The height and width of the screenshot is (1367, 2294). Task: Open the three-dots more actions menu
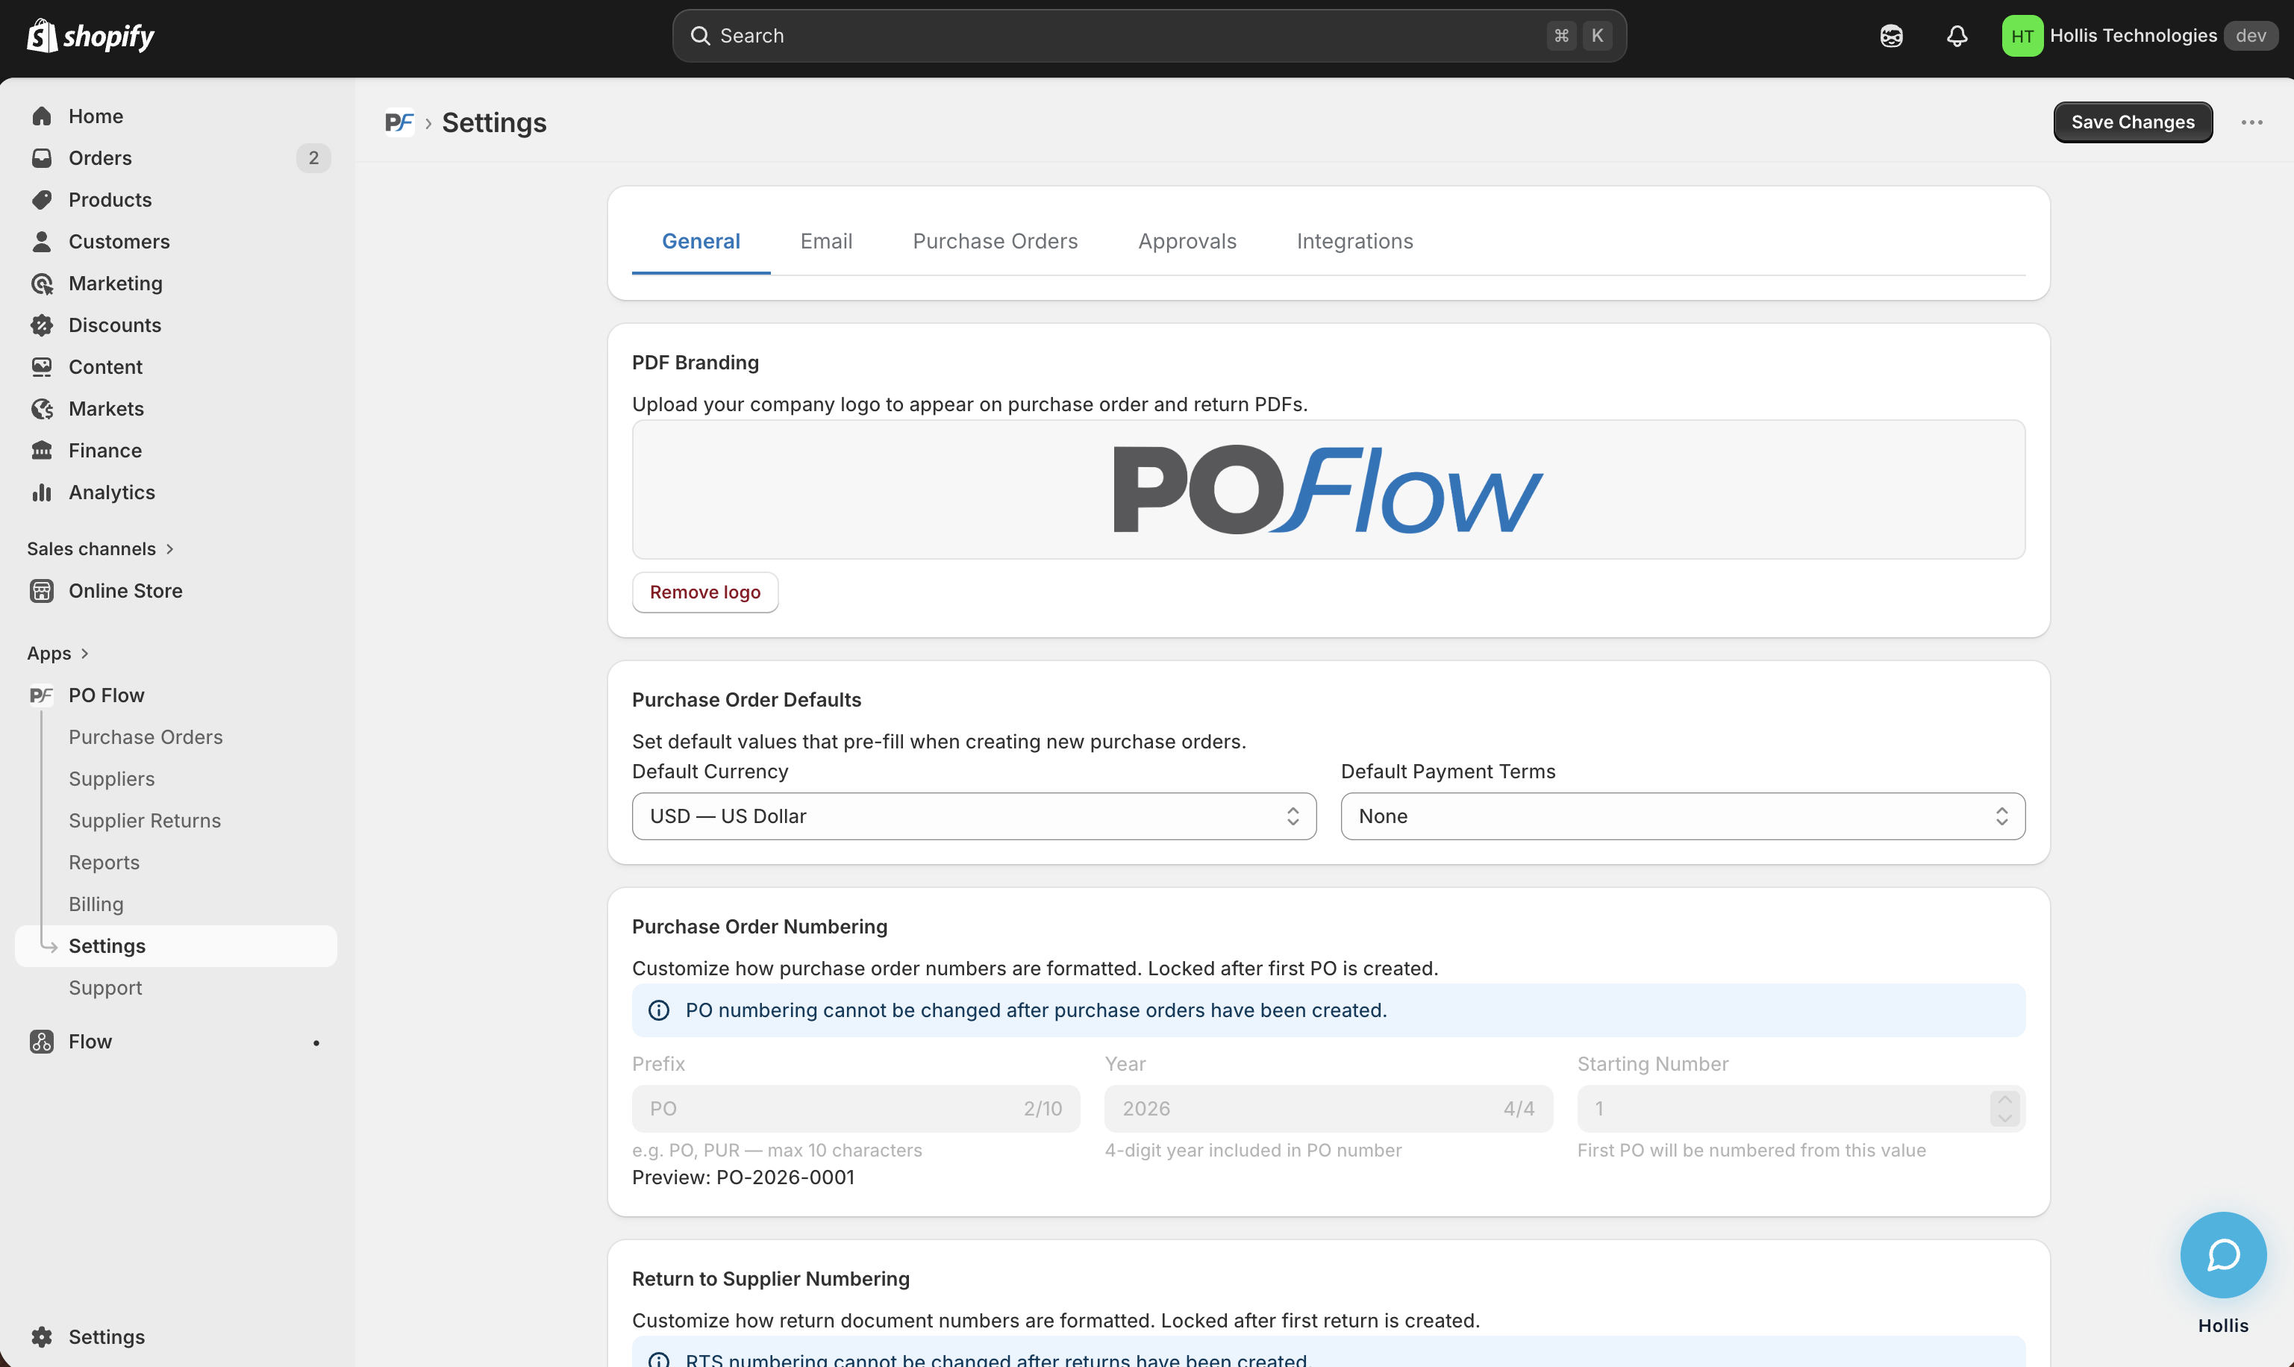point(2251,122)
